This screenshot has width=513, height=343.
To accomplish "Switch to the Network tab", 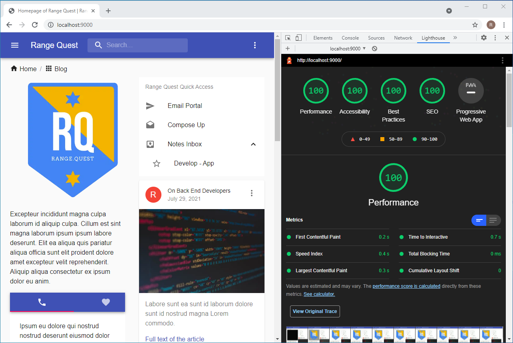I will pos(403,38).
